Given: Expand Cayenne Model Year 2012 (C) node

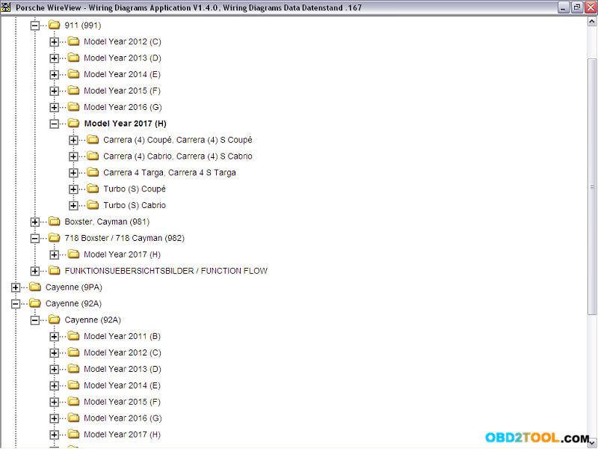Looking at the screenshot, I should (x=54, y=353).
